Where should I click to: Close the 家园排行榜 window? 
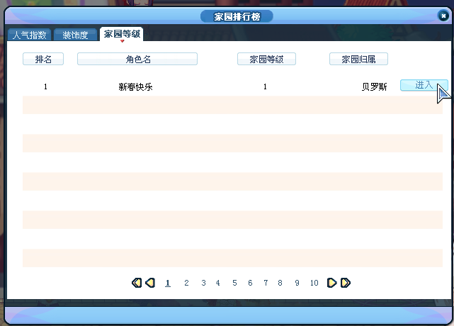[443, 16]
